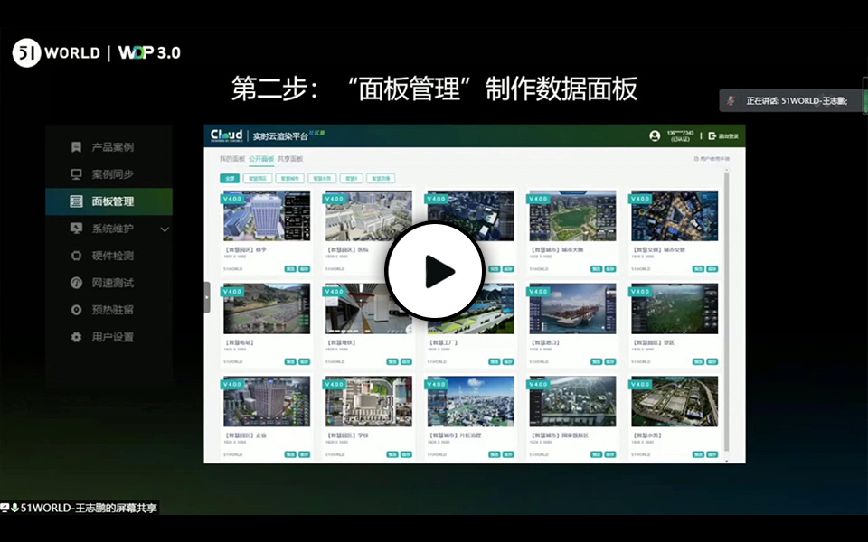Click the 【智慧城市】国家级新区 title text
The width and height of the screenshot is (868, 542).
point(559,435)
